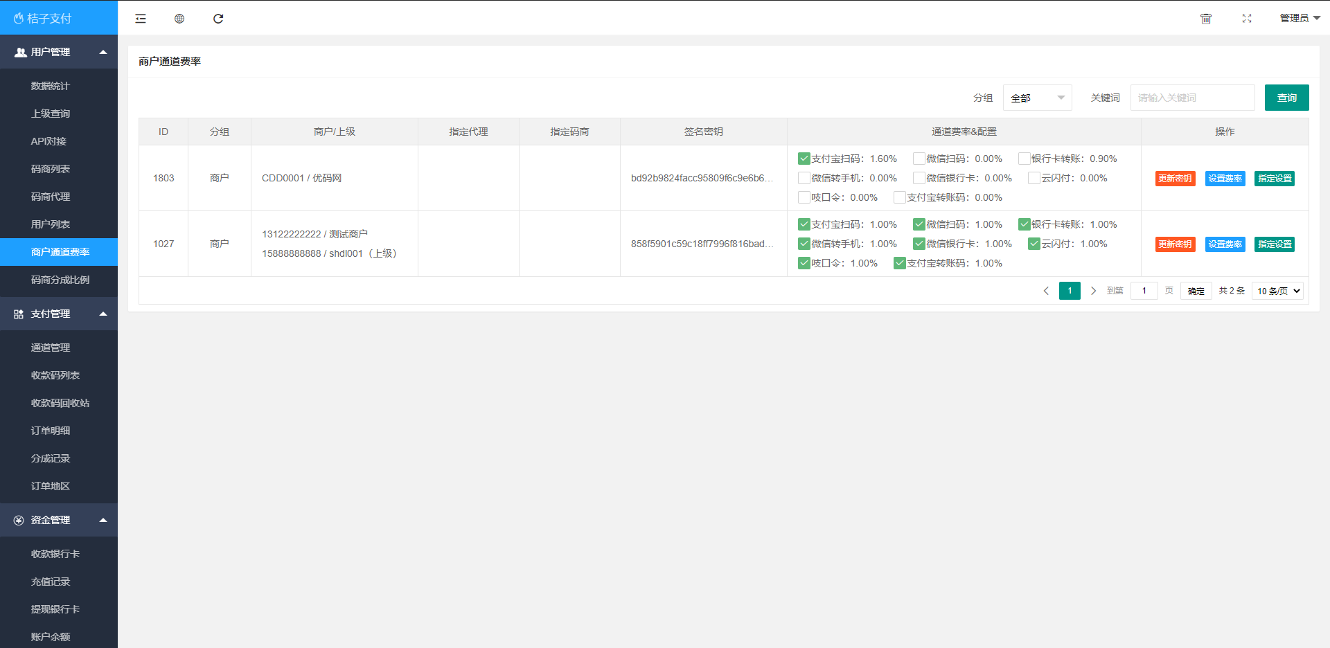Click the refresh icon in top toolbar
The width and height of the screenshot is (1330, 648).
[218, 19]
